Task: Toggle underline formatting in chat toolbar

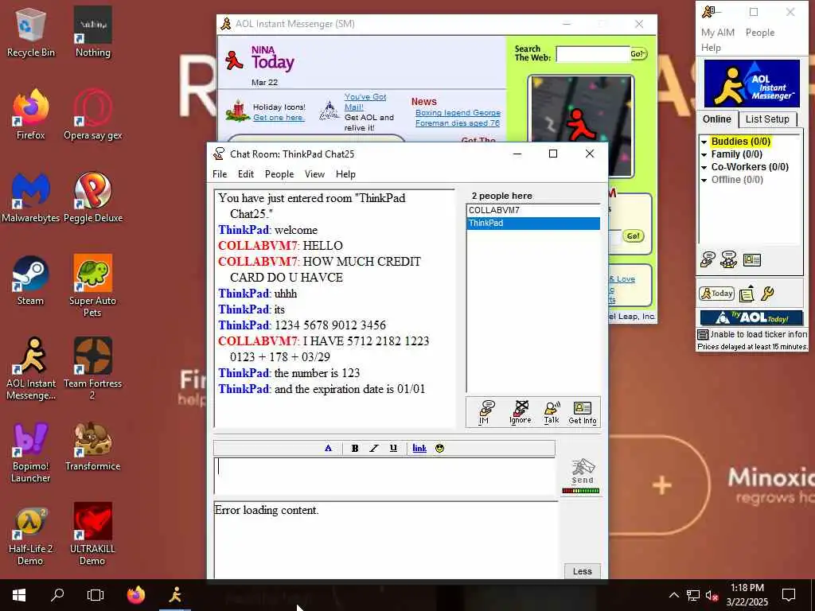Action: (393, 449)
